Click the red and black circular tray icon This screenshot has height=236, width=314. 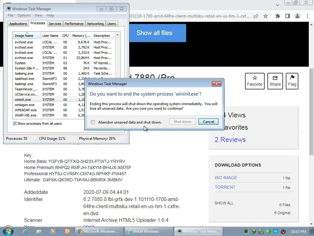coord(283,232)
